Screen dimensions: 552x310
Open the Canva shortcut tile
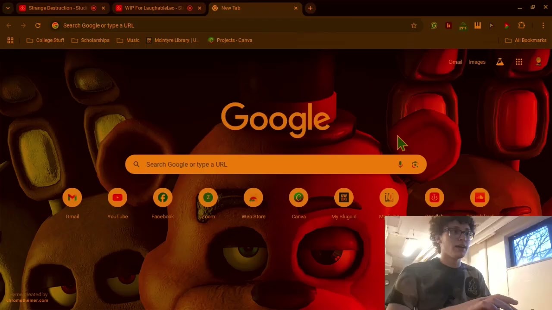click(298, 204)
